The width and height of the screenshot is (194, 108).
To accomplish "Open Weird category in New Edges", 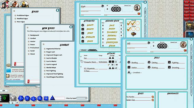I will tap(32, 54).
